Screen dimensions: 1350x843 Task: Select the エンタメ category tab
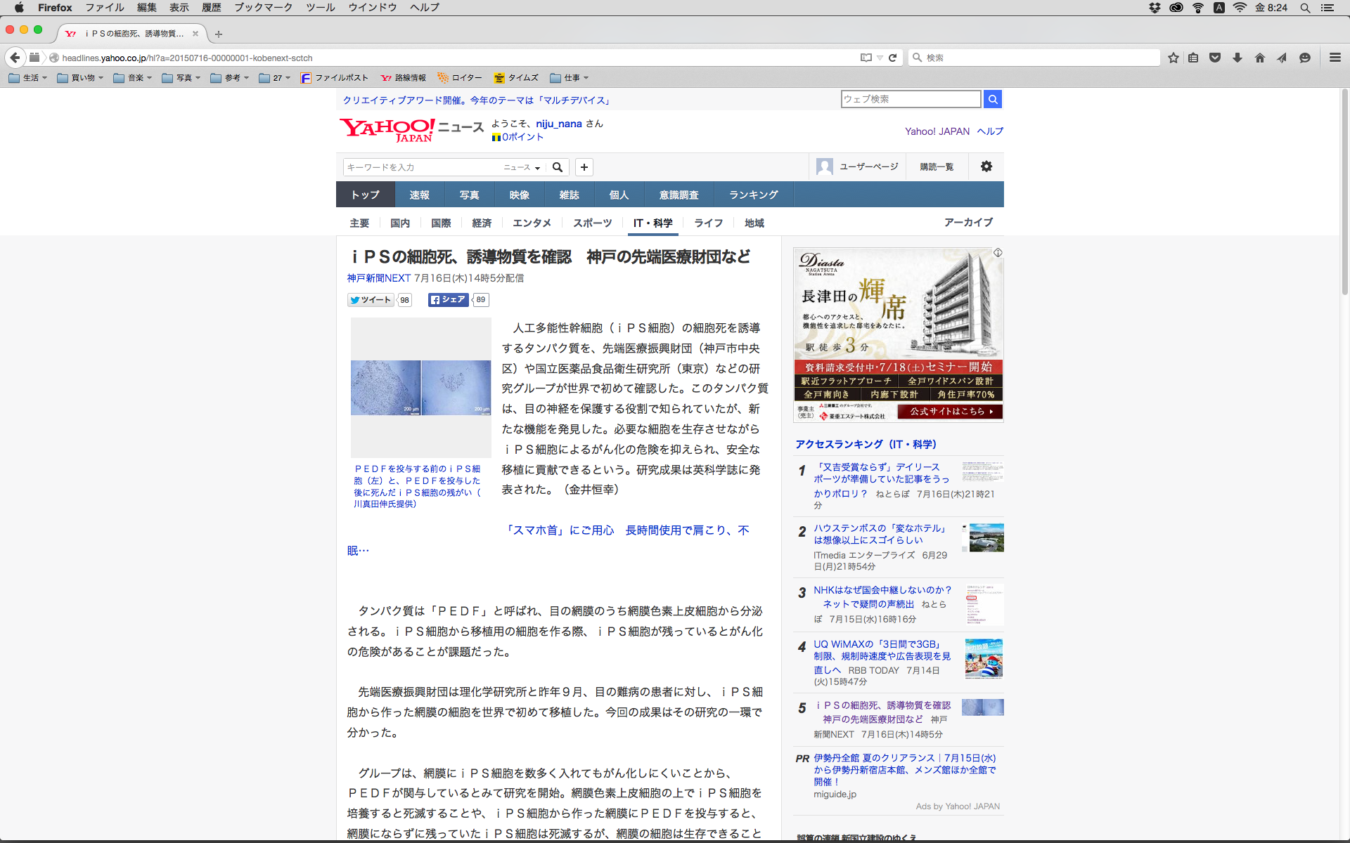coord(532,223)
